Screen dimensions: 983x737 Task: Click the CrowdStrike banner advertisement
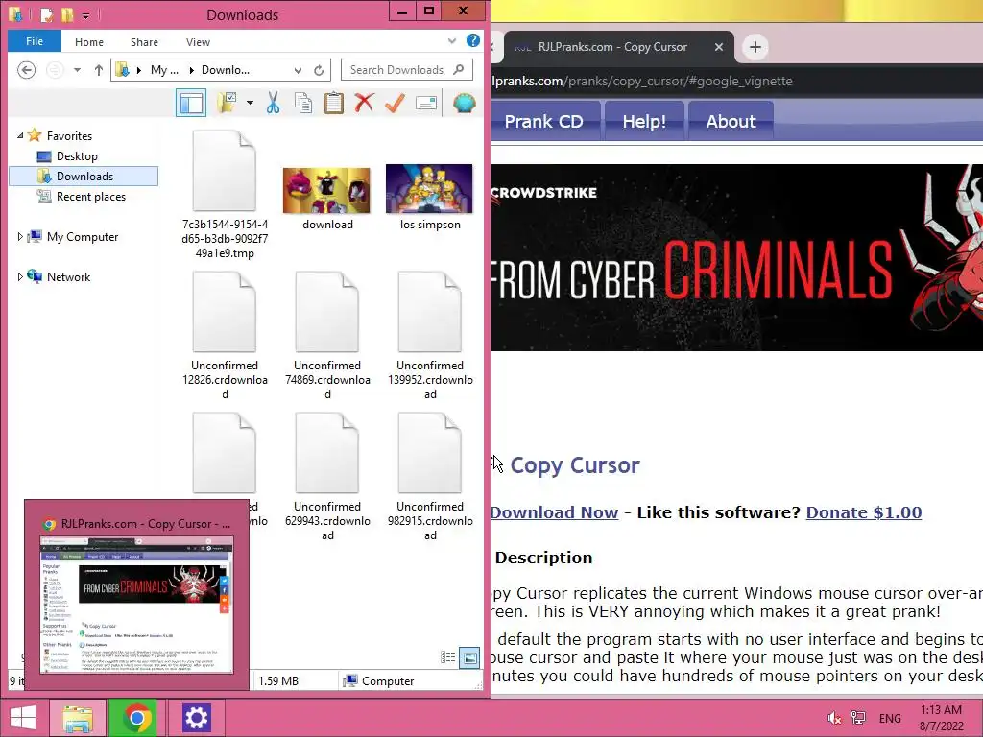tap(737, 257)
